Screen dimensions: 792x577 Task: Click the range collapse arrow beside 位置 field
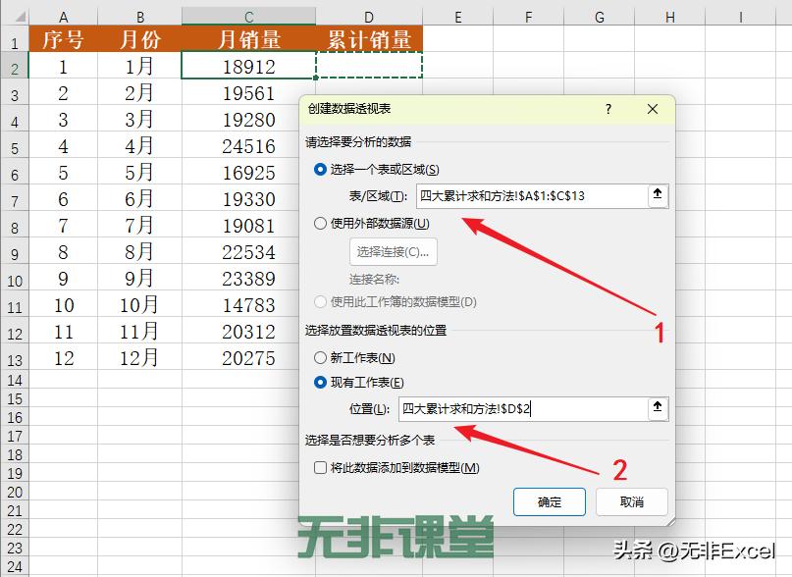pos(658,408)
